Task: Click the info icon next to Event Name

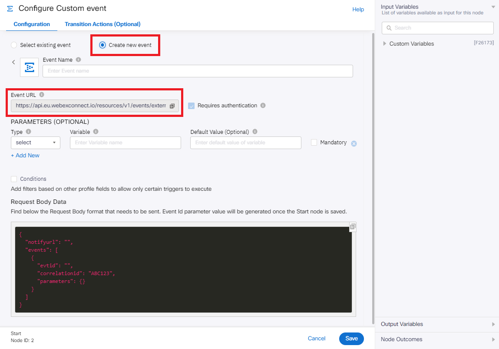Action: coord(78,60)
